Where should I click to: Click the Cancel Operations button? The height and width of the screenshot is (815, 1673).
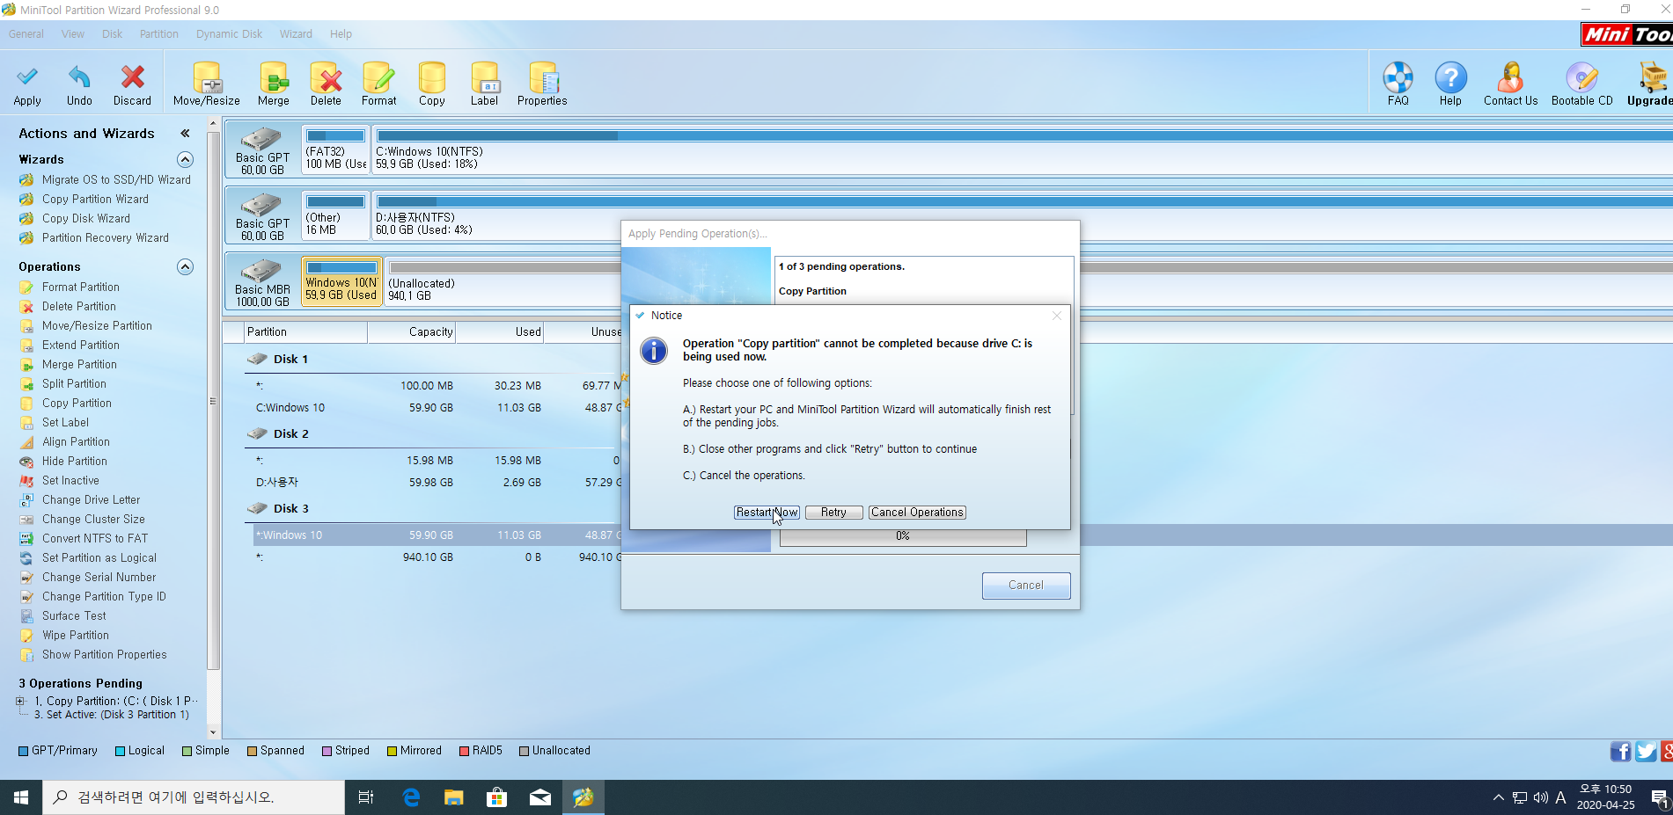point(917,513)
